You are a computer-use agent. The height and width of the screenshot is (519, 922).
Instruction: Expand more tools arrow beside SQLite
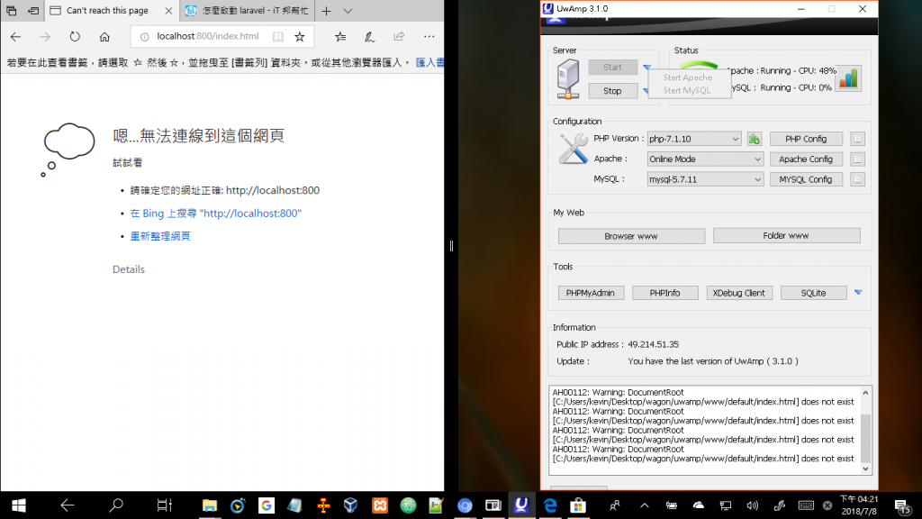(x=858, y=293)
